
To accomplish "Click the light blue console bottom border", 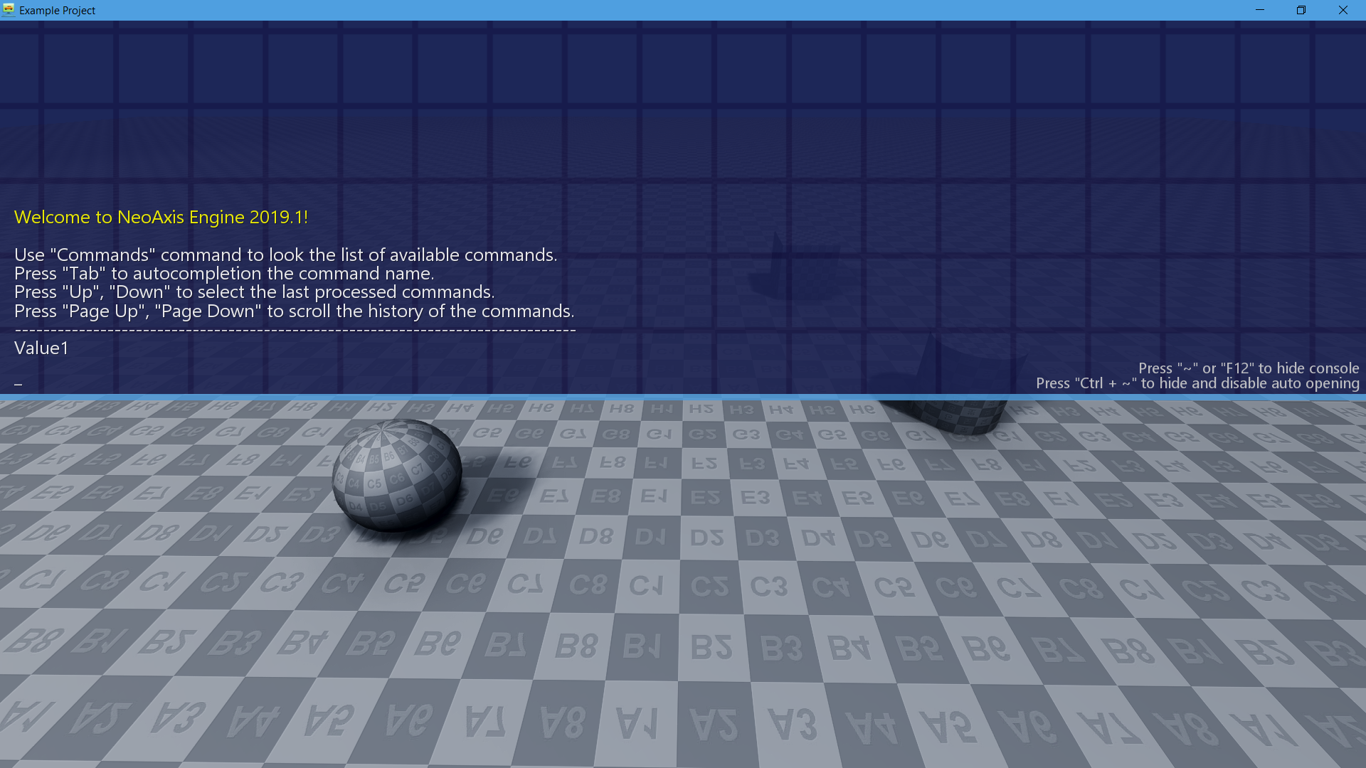I will click(x=683, y=397).
